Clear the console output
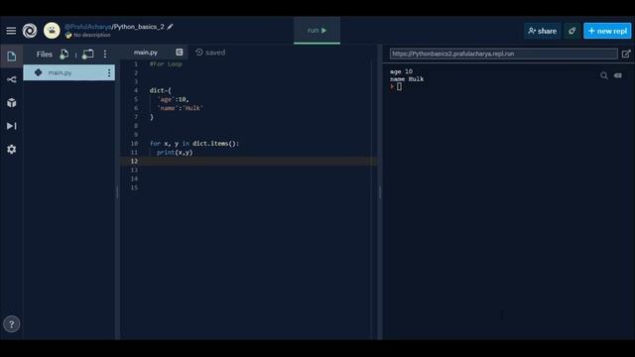The image size is (635, 357). coord(618,75)
